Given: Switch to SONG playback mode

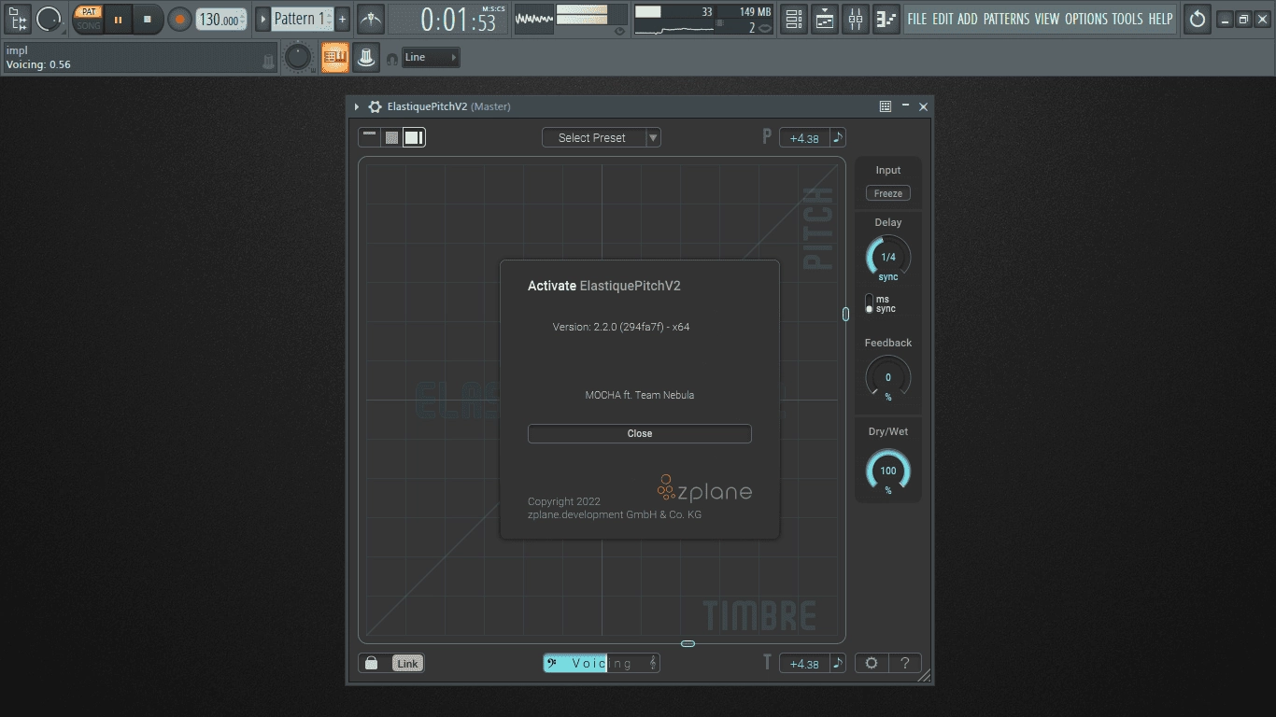Looking at the screenshot, I should click(x=88, y=25).
